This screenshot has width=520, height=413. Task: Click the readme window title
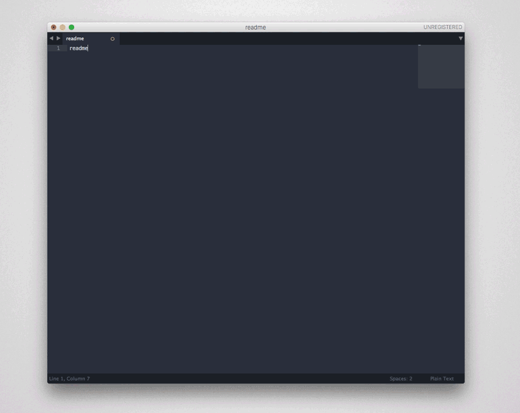[255, 27]
